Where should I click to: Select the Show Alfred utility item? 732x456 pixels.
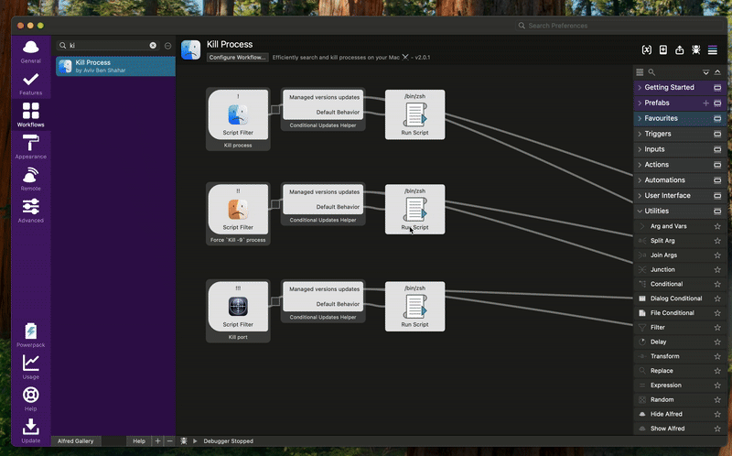pos(680,429)
